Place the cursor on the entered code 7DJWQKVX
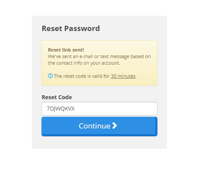198x180 pixels. pos(61,109)
